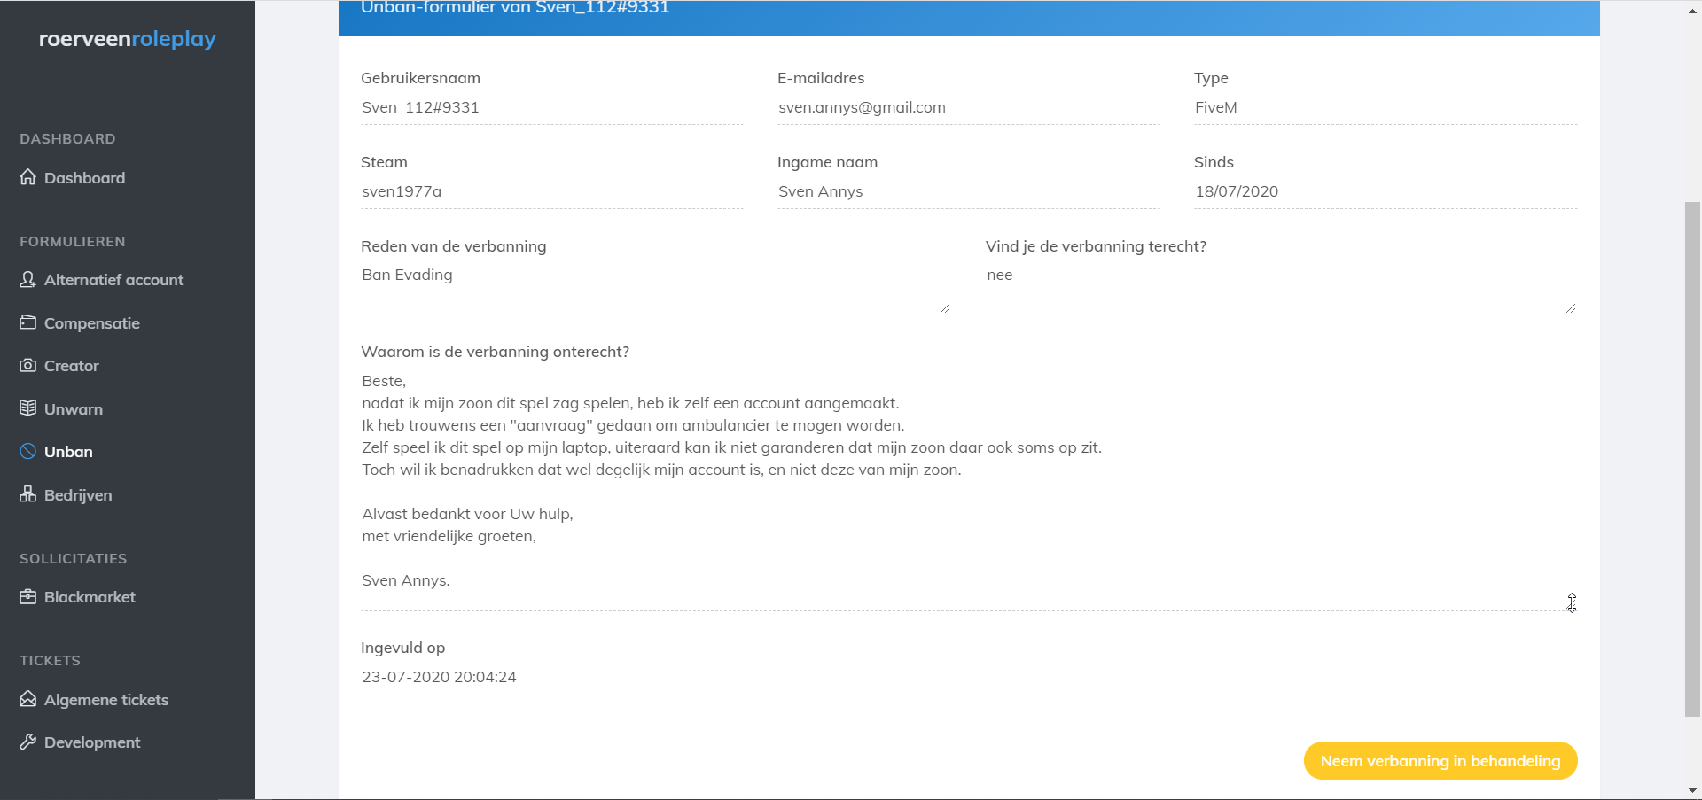The image size is (1702, 800).
Task: Click the E-mailadres input field
Action: (x=968, y=107)
